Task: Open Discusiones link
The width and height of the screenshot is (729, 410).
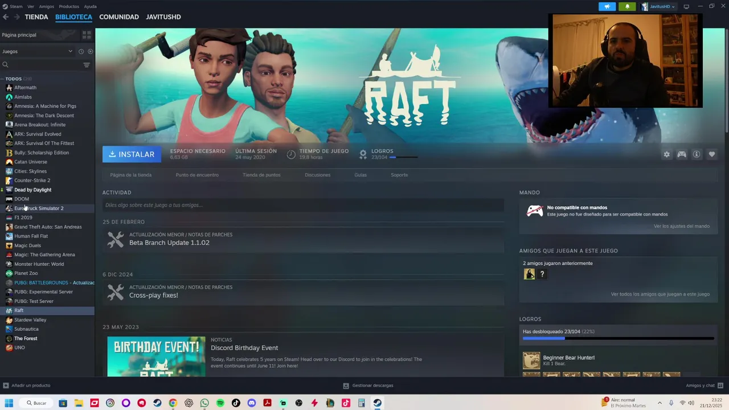Action: tap(317, 175)
